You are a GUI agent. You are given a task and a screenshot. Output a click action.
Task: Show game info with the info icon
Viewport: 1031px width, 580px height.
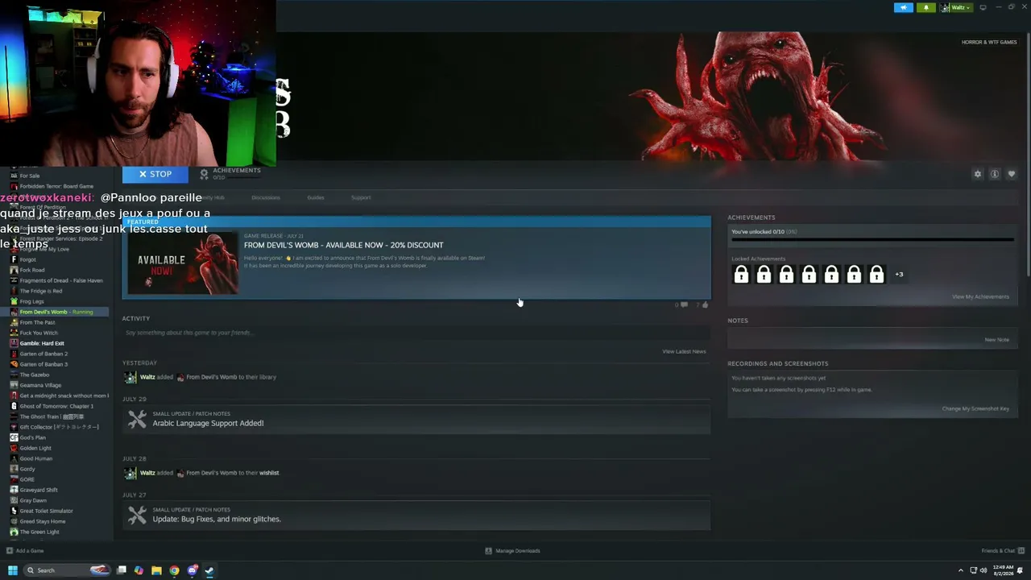[995, 174]
